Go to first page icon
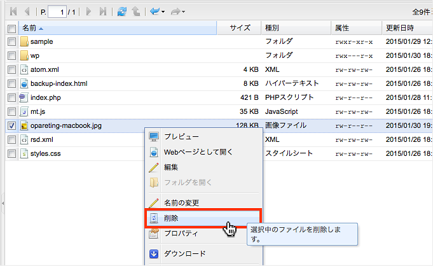 [13, 11]
